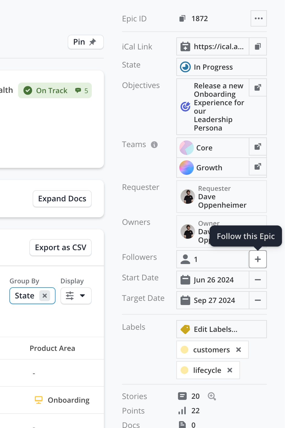Copy the iCal link to clipboard
This screenshot has height=428, width=285.
(258, 46)
